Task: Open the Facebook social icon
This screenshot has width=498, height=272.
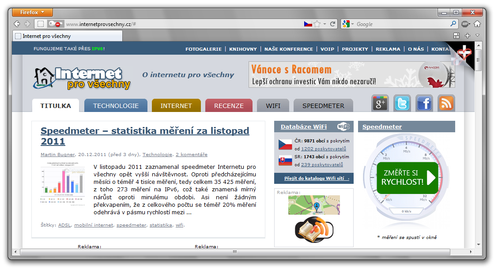Action: click(x=424, y=103)
